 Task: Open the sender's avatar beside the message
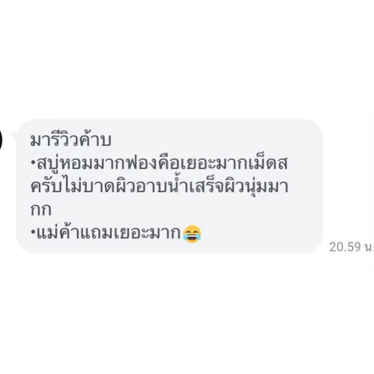tap(1, 139)
